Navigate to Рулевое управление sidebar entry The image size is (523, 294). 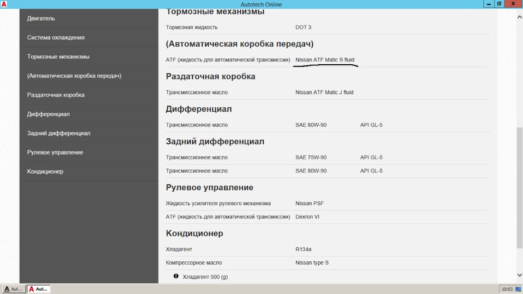click(x=55, y=152)
